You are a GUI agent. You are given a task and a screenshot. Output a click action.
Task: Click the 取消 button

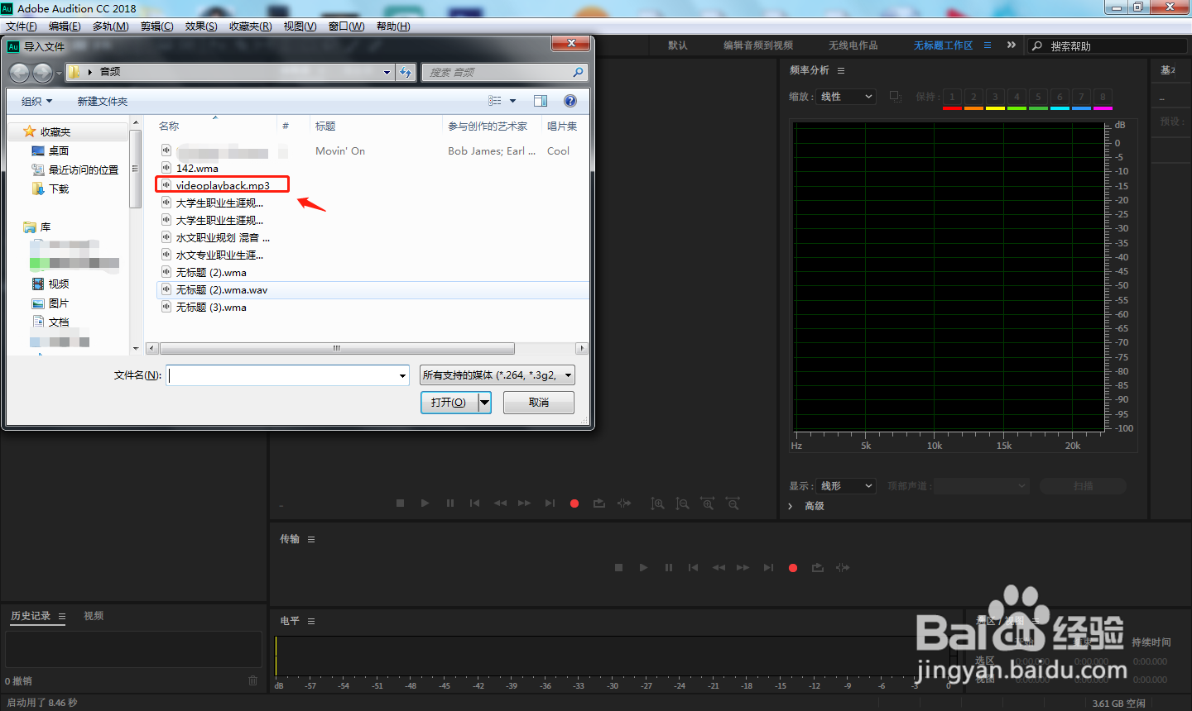[x=539, y=403]
